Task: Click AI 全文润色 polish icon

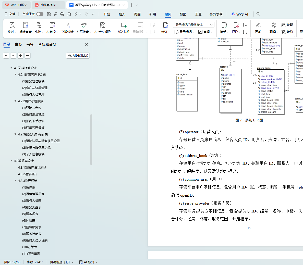Action: pyautogui.click(x=102, y=25)
